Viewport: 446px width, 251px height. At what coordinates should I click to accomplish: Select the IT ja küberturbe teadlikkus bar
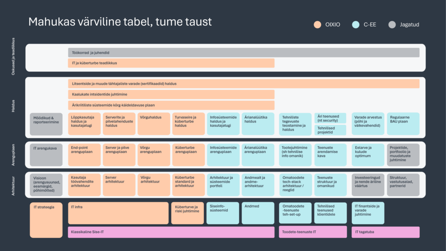[171, 63]
